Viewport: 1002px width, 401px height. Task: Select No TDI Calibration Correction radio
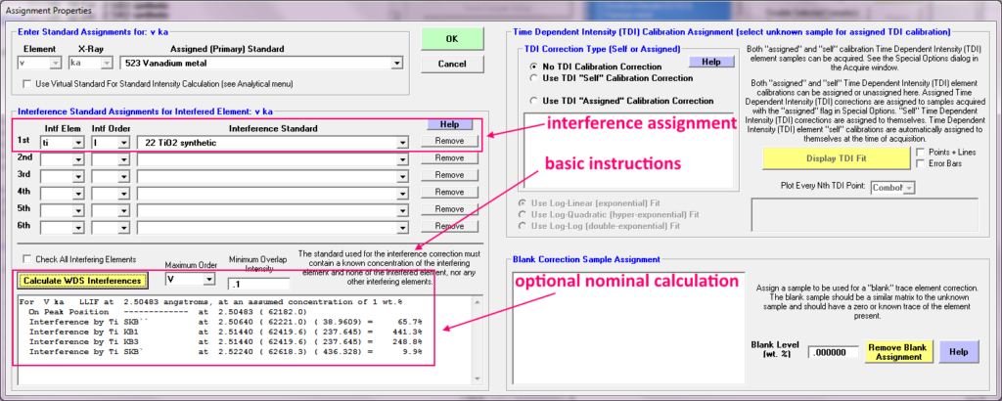533,67
